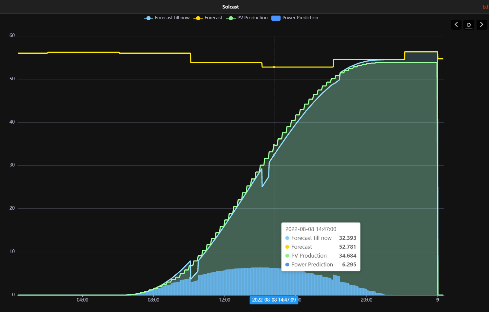This screenshot has height=312, width=489.
Task: Toggle Power Prediction series via legend text
Action: [300, 18]
